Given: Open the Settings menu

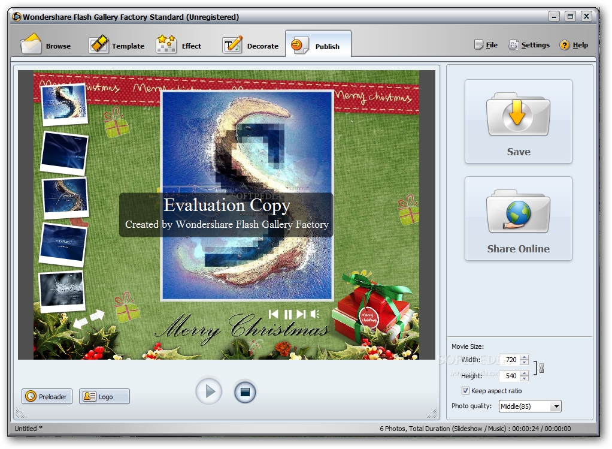Looking at the screenshot, I should [529, 45].
